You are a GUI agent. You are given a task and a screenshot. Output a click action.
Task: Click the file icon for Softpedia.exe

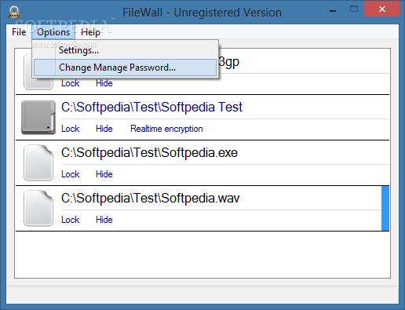coord(38,162)
